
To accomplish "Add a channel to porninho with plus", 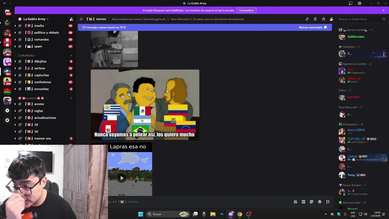I will 71,98.
